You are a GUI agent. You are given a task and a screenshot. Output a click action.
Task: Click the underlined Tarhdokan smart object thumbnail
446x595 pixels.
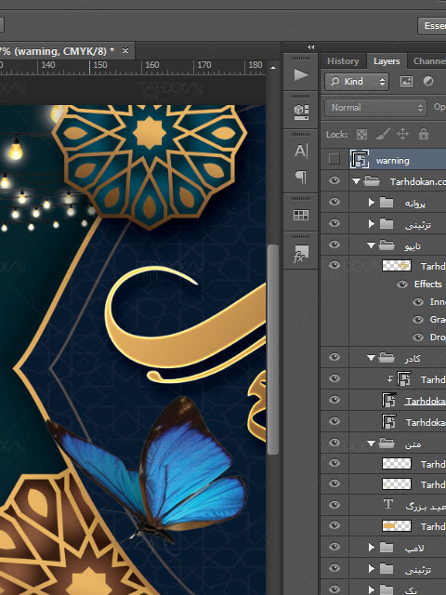[389, 400]
